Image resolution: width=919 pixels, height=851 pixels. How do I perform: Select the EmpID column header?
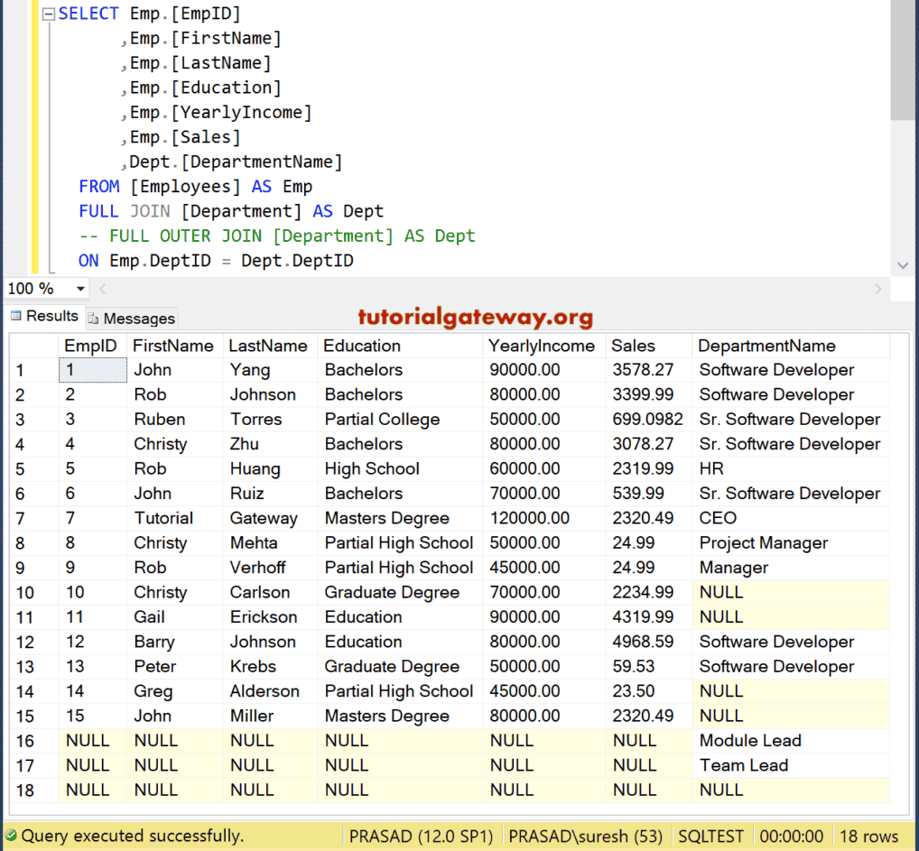point(91,346)
